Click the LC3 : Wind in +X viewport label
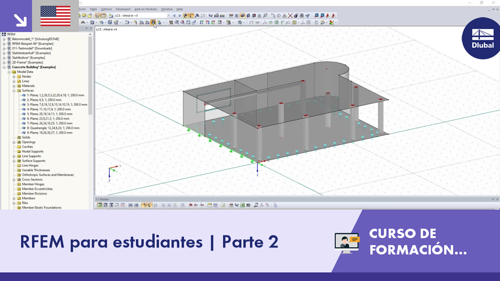 click(106, 29)
